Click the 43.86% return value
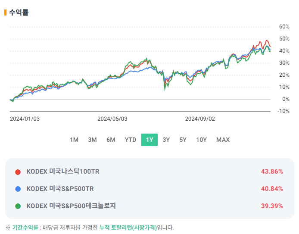 tap(272, 172)
